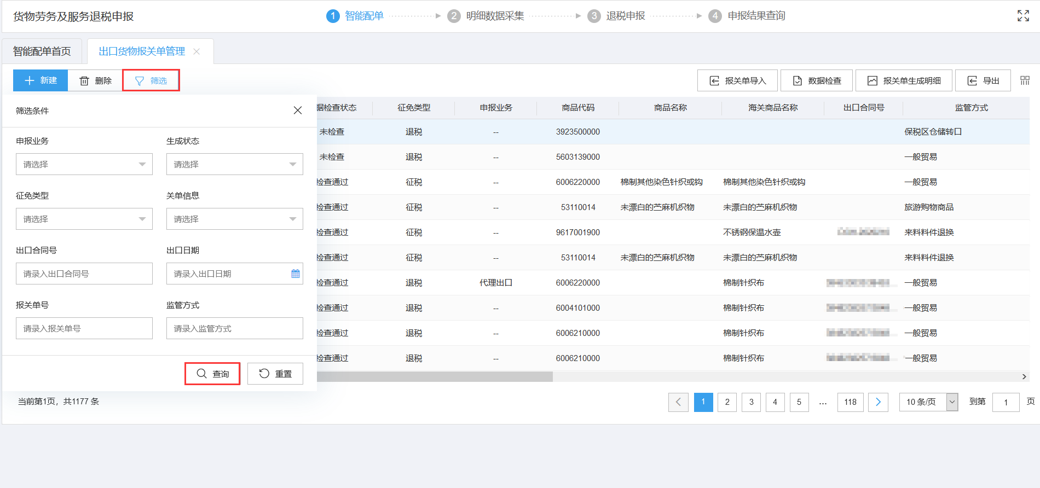Click the 报关单号 input field
Viewport: 1040px width, 488px height.
[84, 328]
